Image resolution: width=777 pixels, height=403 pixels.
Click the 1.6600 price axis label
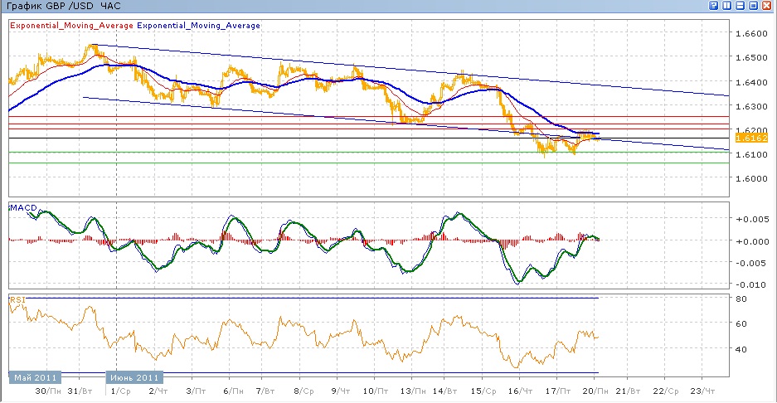[751, 34]
